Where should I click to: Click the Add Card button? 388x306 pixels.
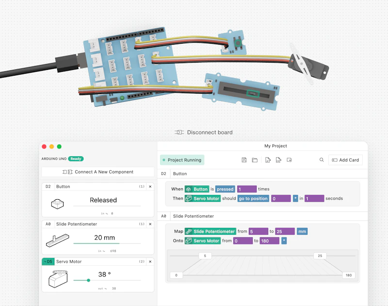click(x=345, y=160)
